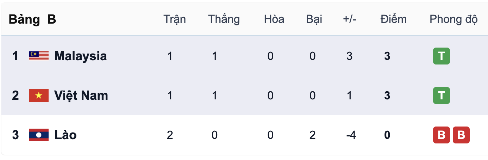Click Lào's second red B badge
Viewport: 488px width, 160px height.
tap(461, 135)
